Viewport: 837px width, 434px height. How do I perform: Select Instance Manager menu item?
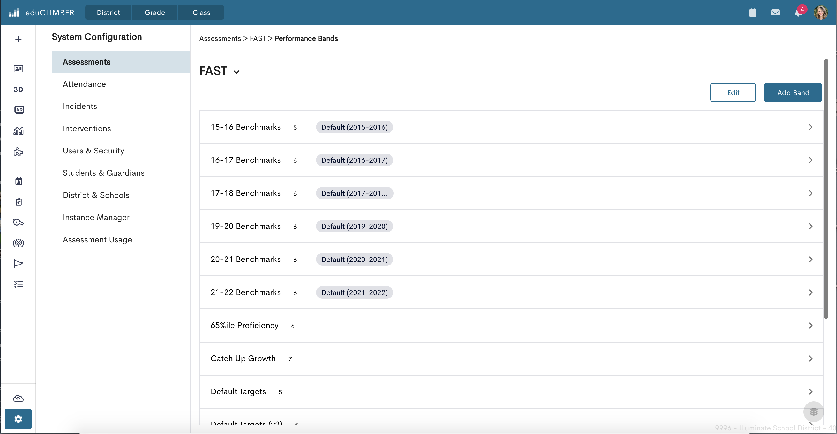121,218
